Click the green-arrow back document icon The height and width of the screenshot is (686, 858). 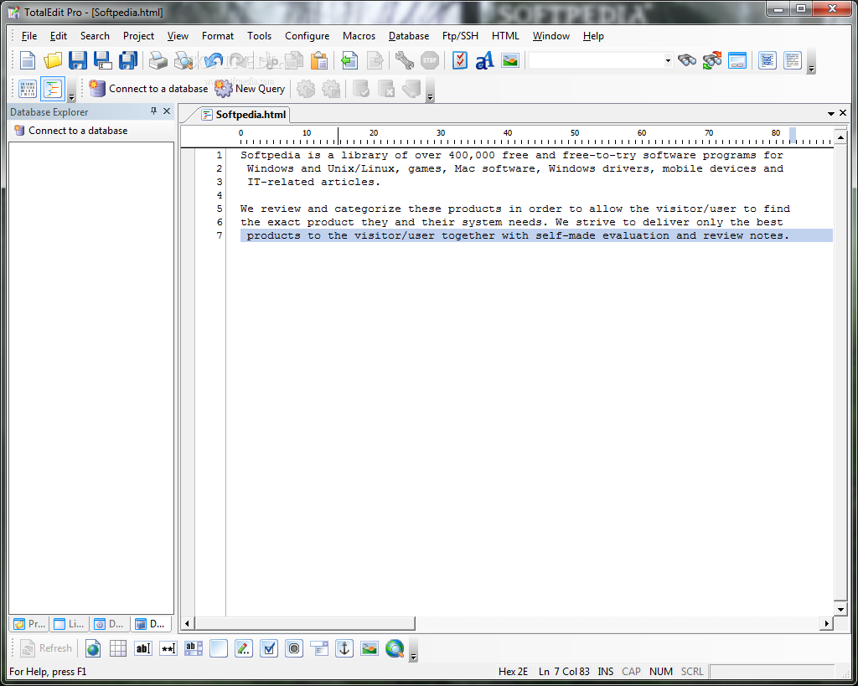(x=349, y=60)
